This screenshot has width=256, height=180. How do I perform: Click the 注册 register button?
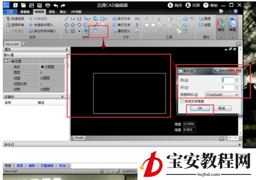pos(192,5)
